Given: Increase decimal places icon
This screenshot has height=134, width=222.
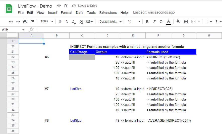Looking at the screenshot, I should point(81,22).
